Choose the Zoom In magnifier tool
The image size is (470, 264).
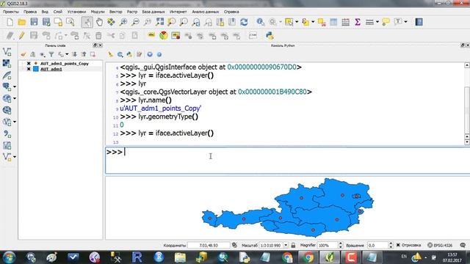tap(123, 22)
